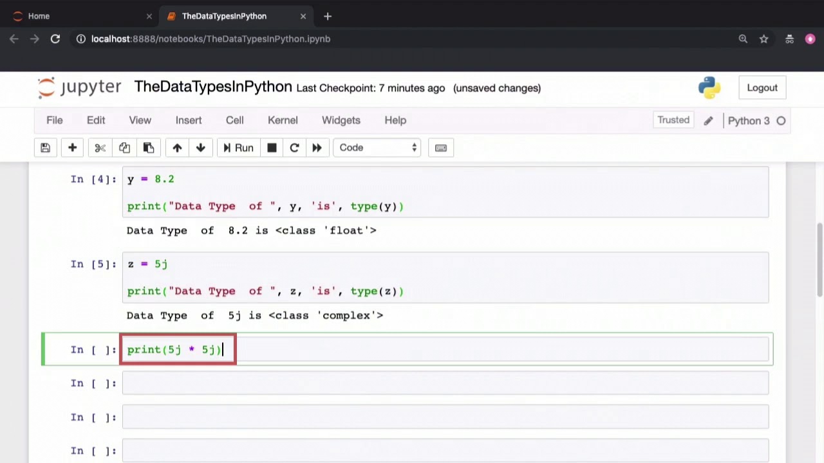Bookmark this page with star icon
The width and height of the screenshot is (824, 463).
pyautogui.click(x=763, y=39)
